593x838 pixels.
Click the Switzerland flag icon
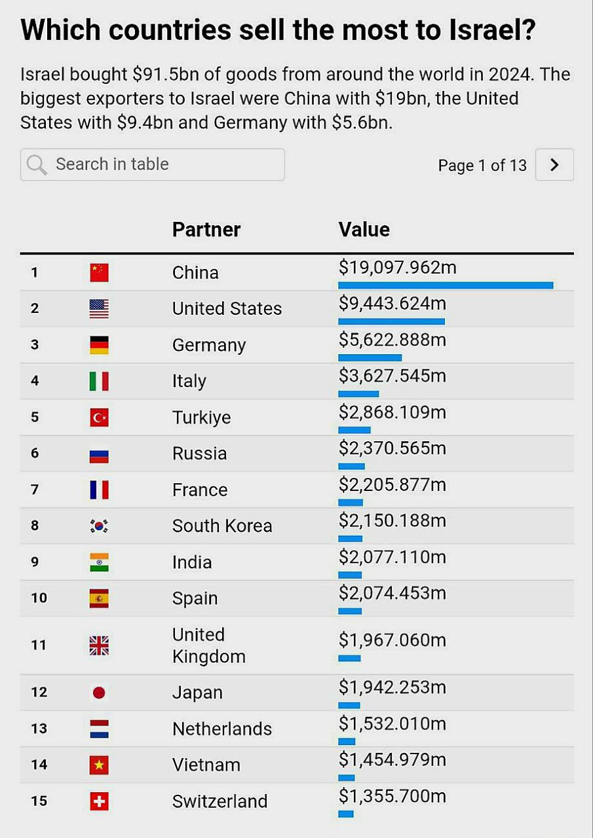pos(99,801)
